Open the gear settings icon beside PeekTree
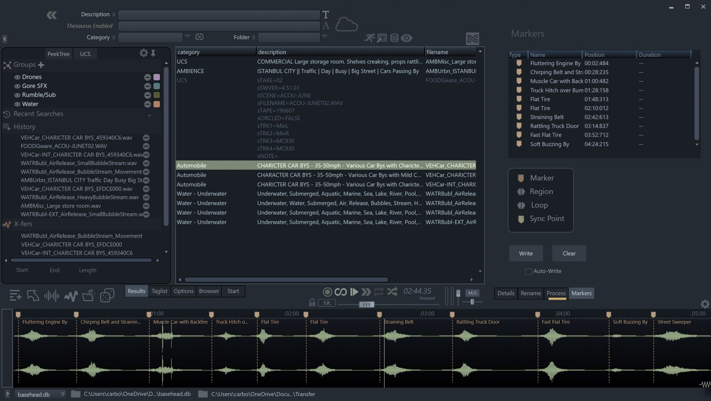 point(143,53)
